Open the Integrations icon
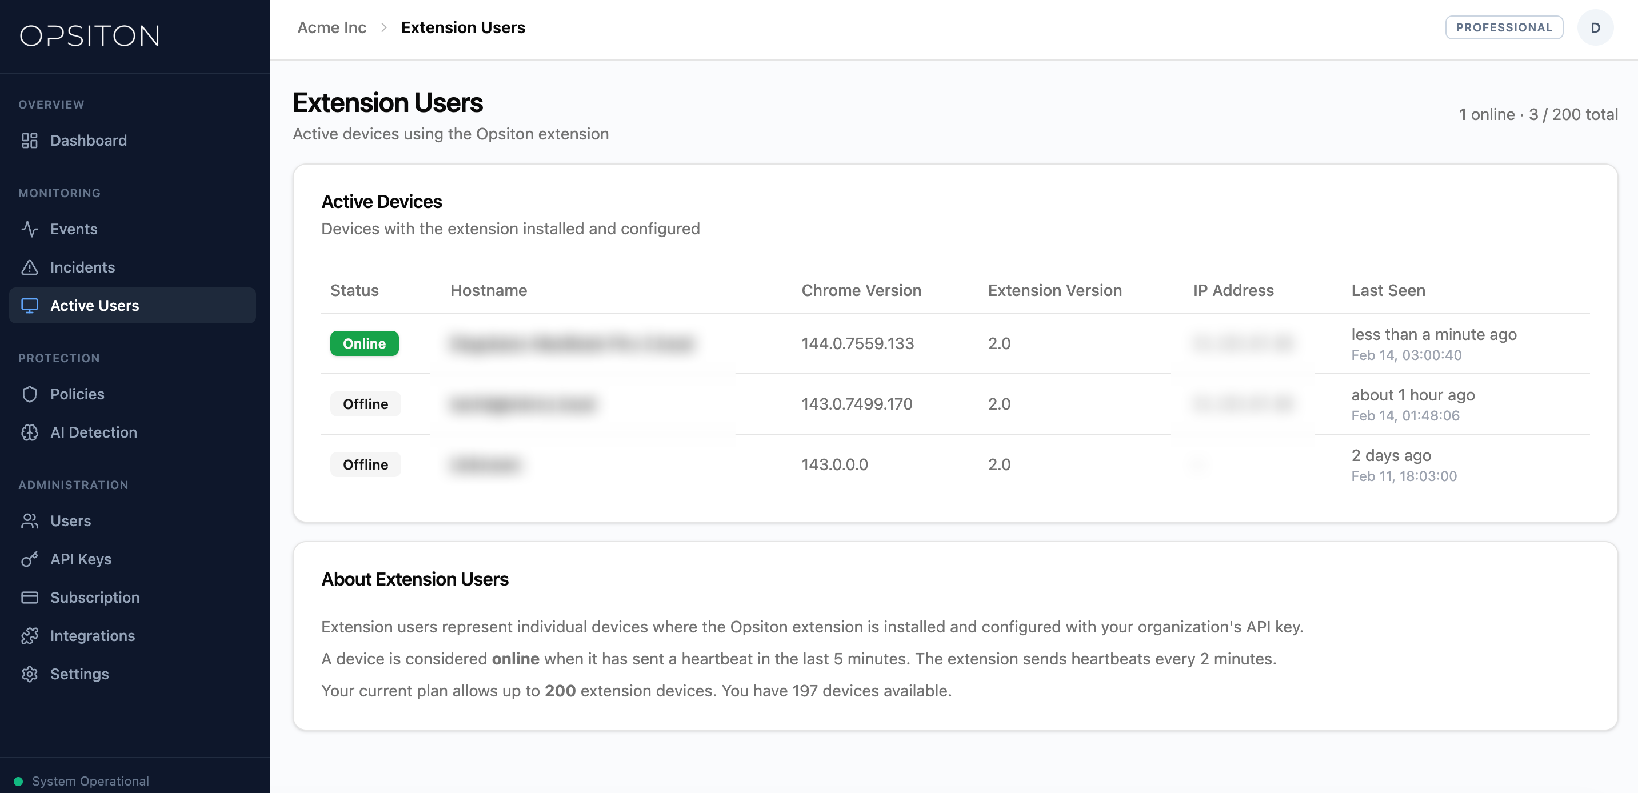 pos(30,635)
